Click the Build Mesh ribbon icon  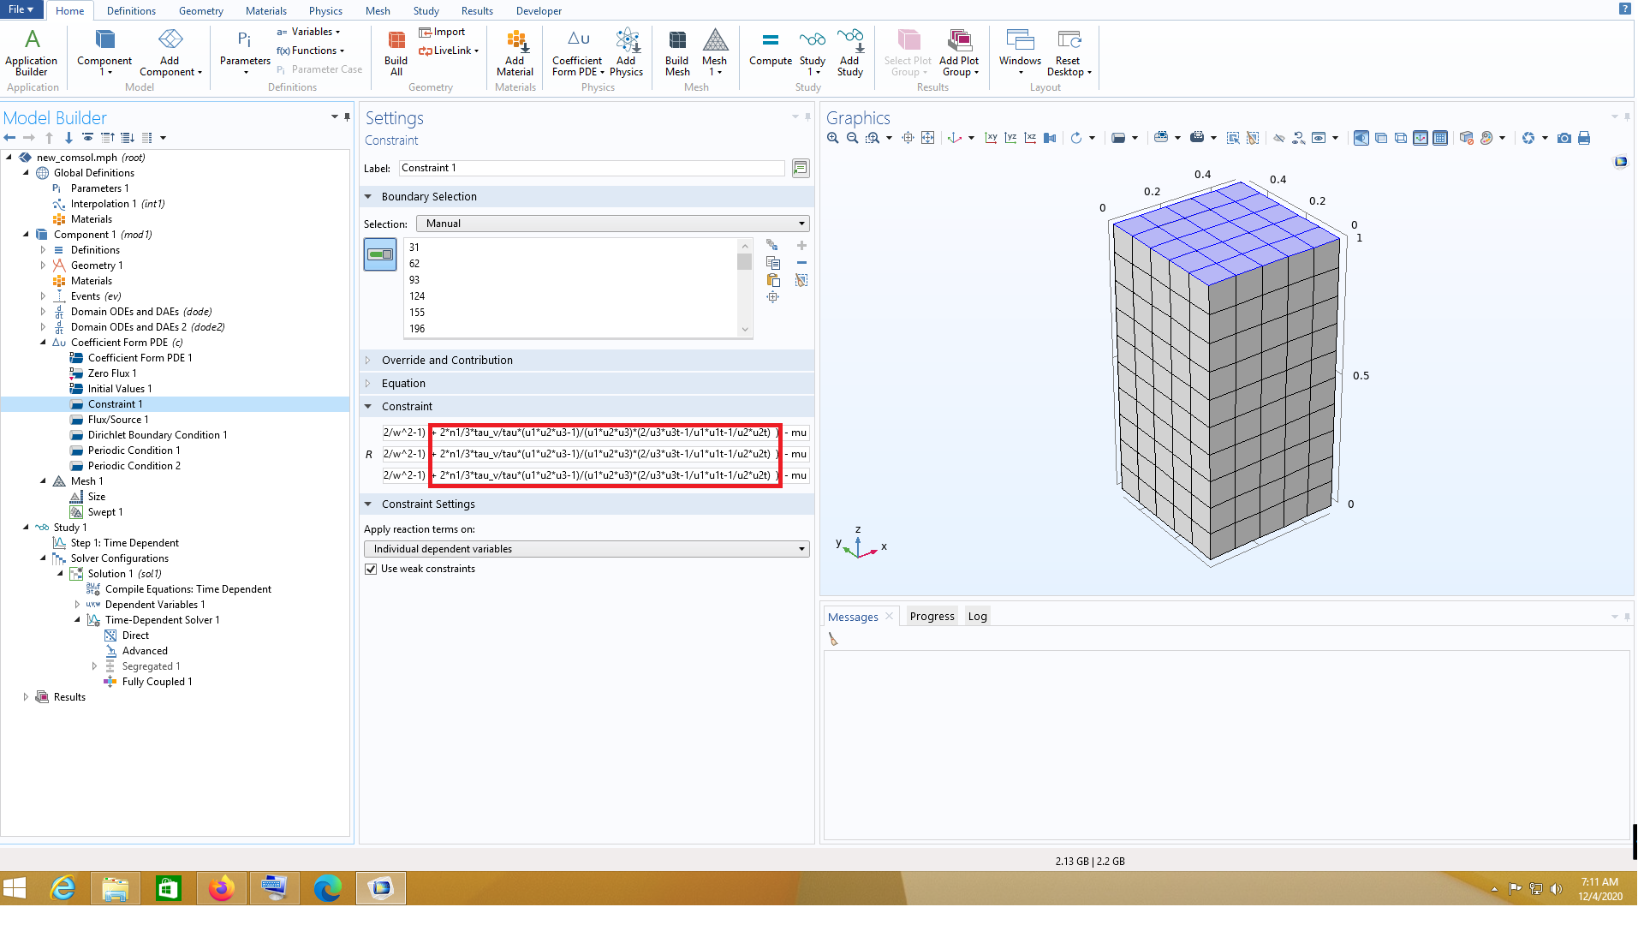pos(676,52)
